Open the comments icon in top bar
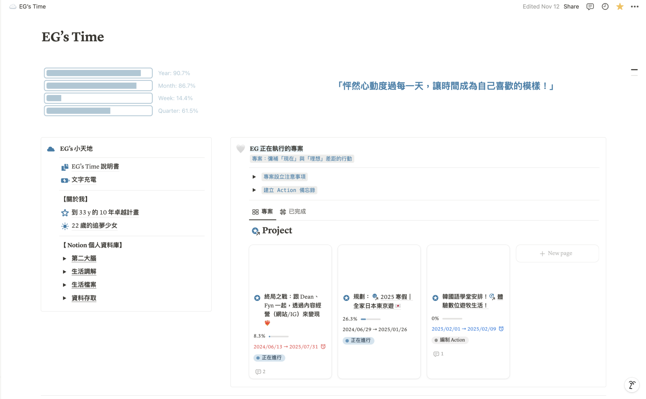646x399 pixels. (x=590, y=7)
